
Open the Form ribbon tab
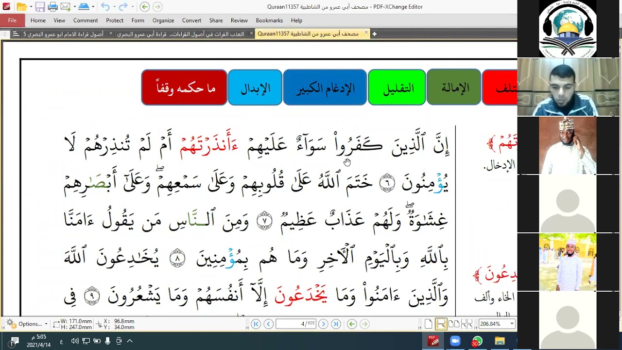(x=138, y=20)
